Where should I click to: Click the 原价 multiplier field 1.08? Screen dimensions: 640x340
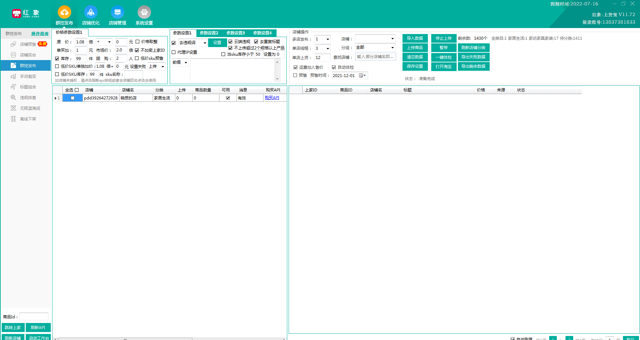click(x=81, y=42)
